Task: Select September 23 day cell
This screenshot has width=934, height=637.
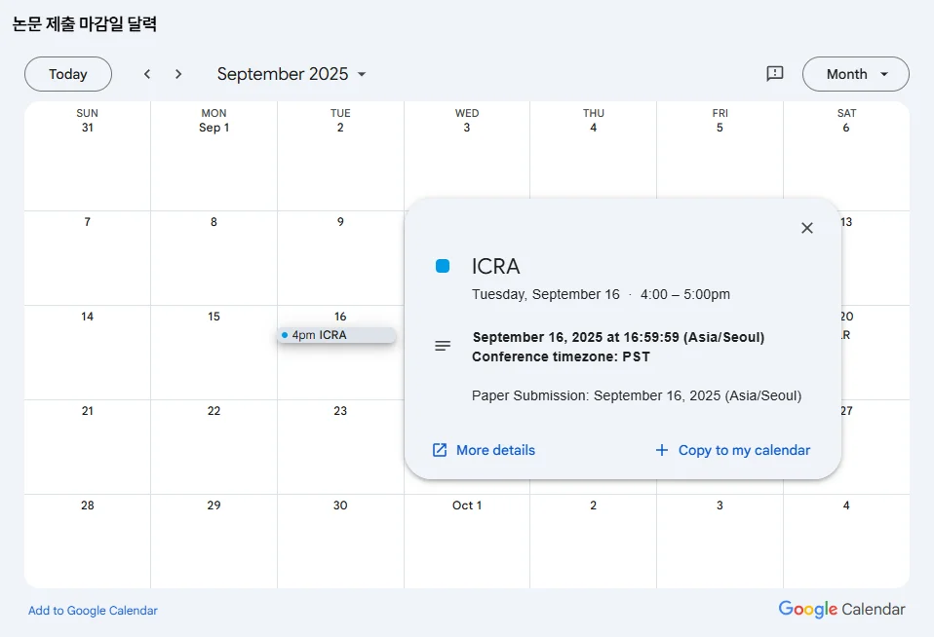Action: (x=340, y=448)
